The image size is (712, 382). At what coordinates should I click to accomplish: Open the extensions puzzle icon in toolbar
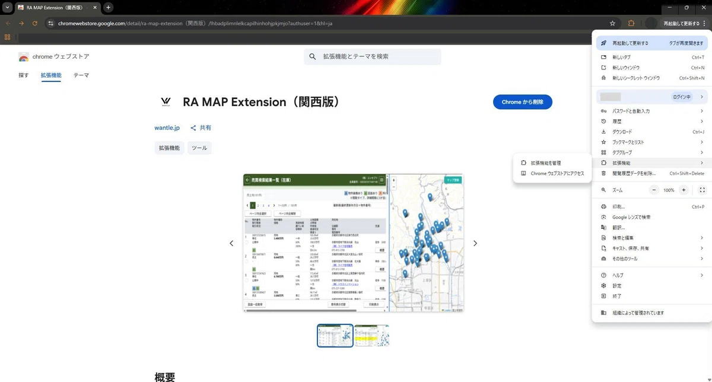pyautogui.click(x=631, y=23)
